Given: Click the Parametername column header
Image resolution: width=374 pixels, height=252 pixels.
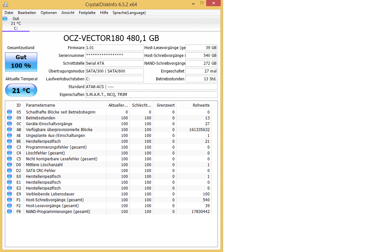Looking at the screenshot, I should (65, 105).
